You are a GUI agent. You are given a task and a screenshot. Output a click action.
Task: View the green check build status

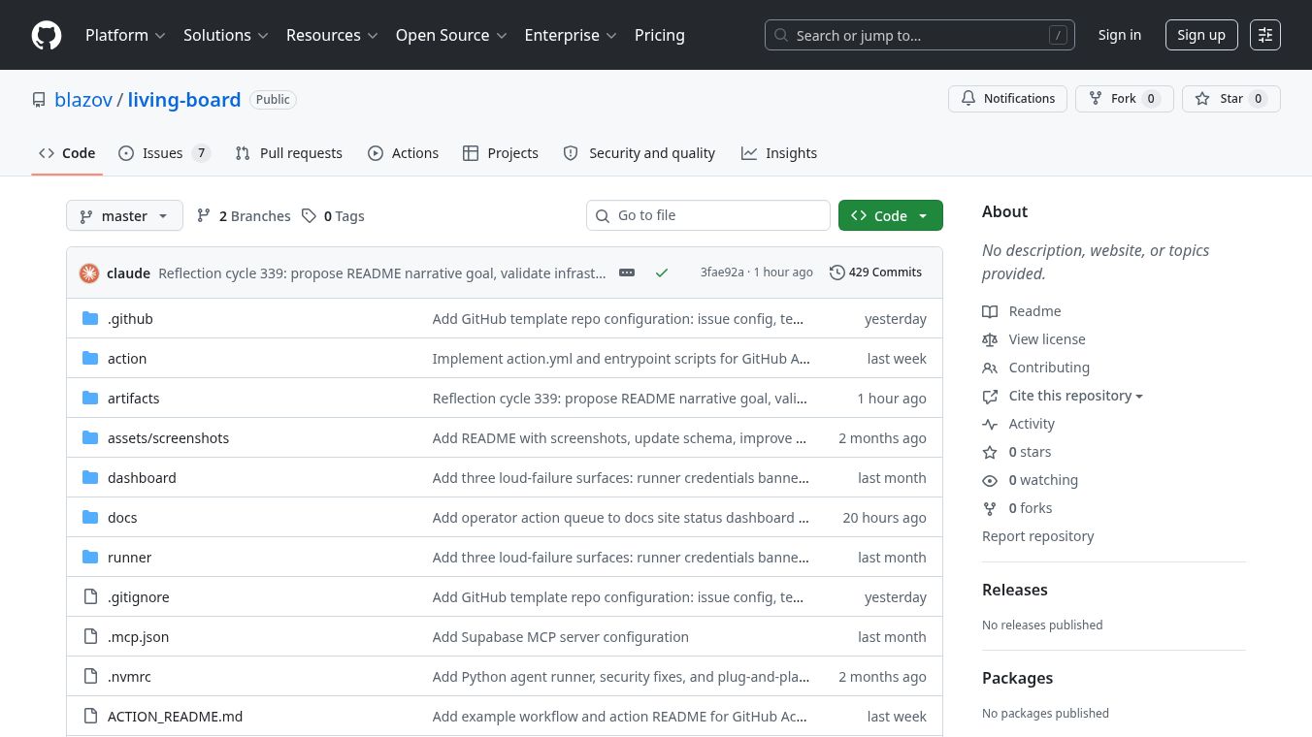(x=662, y=272)
